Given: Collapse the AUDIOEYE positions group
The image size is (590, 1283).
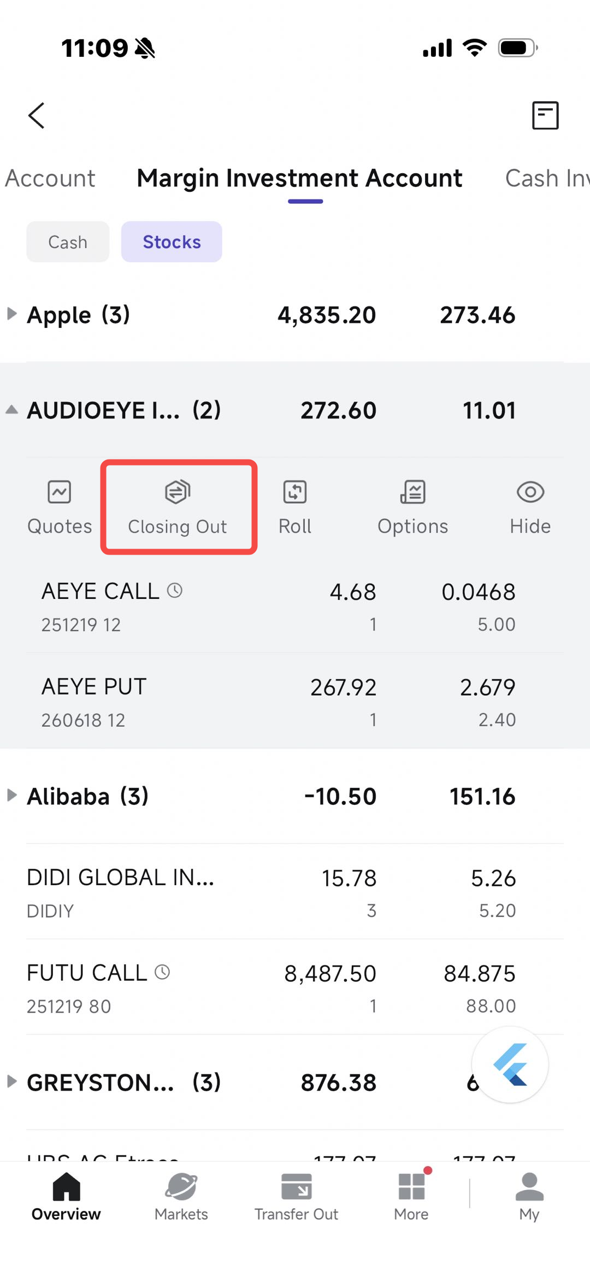Looking at the screenshot, I should pyautogui.click(x=12, y=410).
